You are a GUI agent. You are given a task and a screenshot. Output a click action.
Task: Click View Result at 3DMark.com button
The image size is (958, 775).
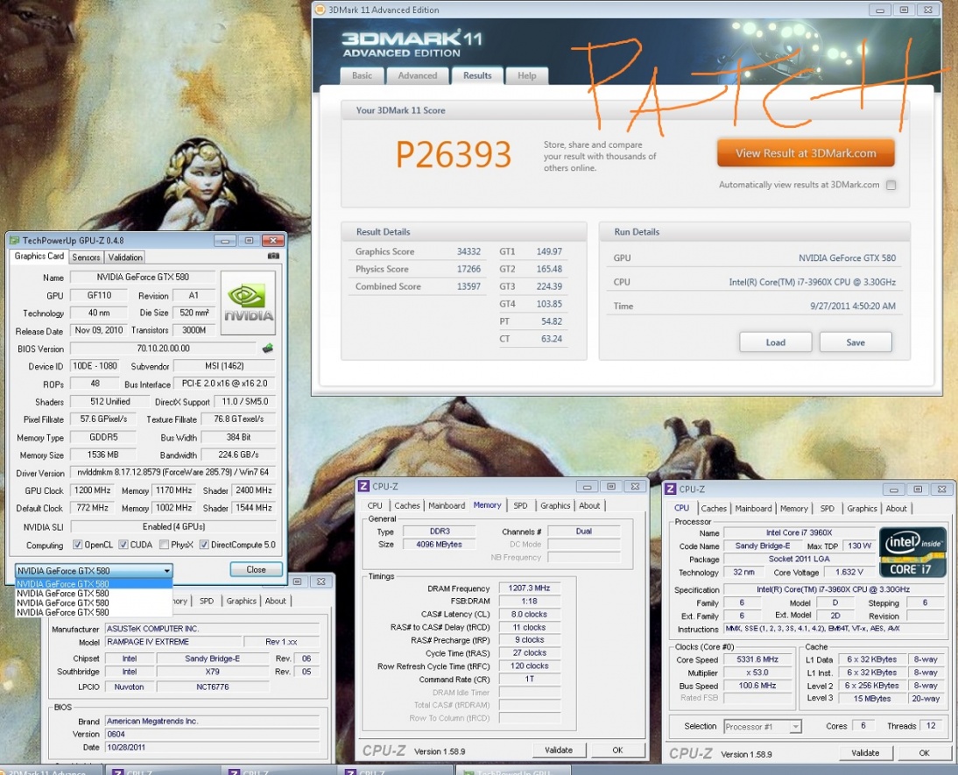click(806, 153)
